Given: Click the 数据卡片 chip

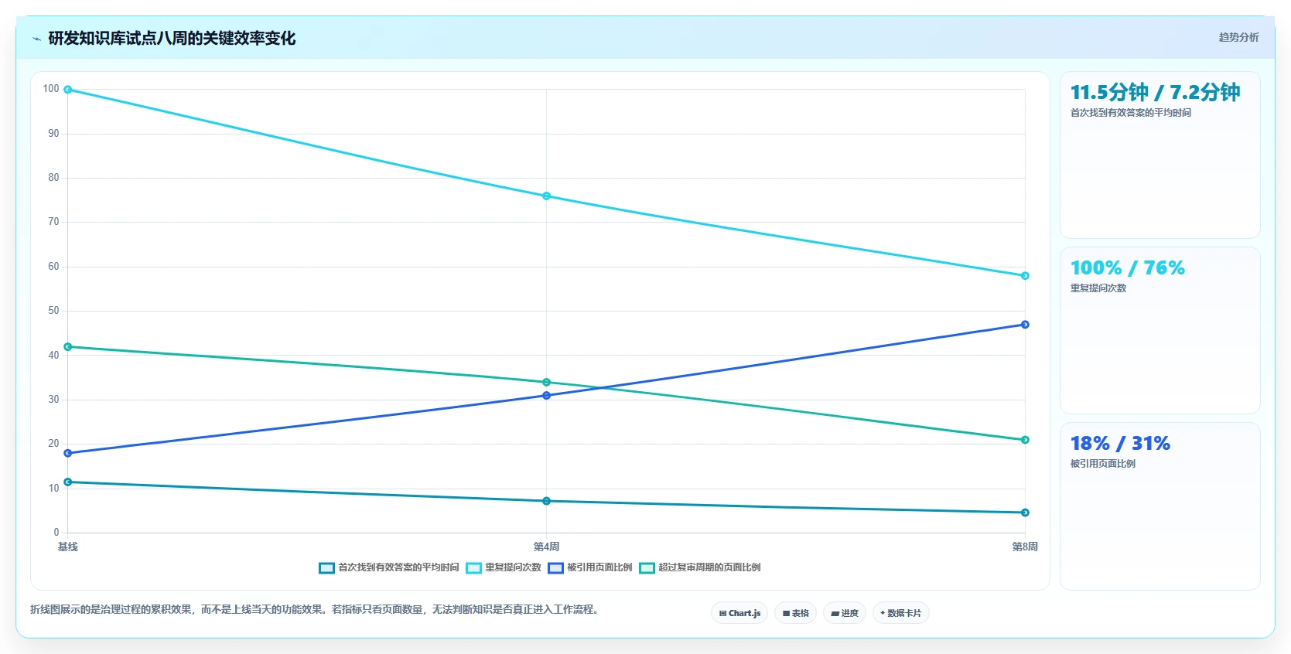Looking at the screenshot, I should 900,613.
